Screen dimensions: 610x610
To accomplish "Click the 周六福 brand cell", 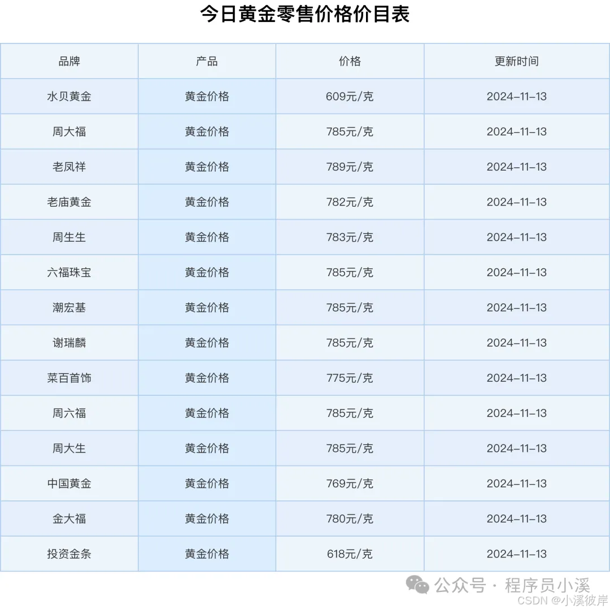I will coord(69,413).
